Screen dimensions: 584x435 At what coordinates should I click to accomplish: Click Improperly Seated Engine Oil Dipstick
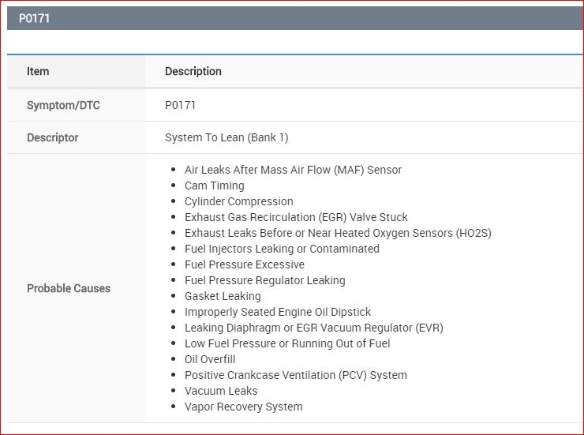point(278,312)
